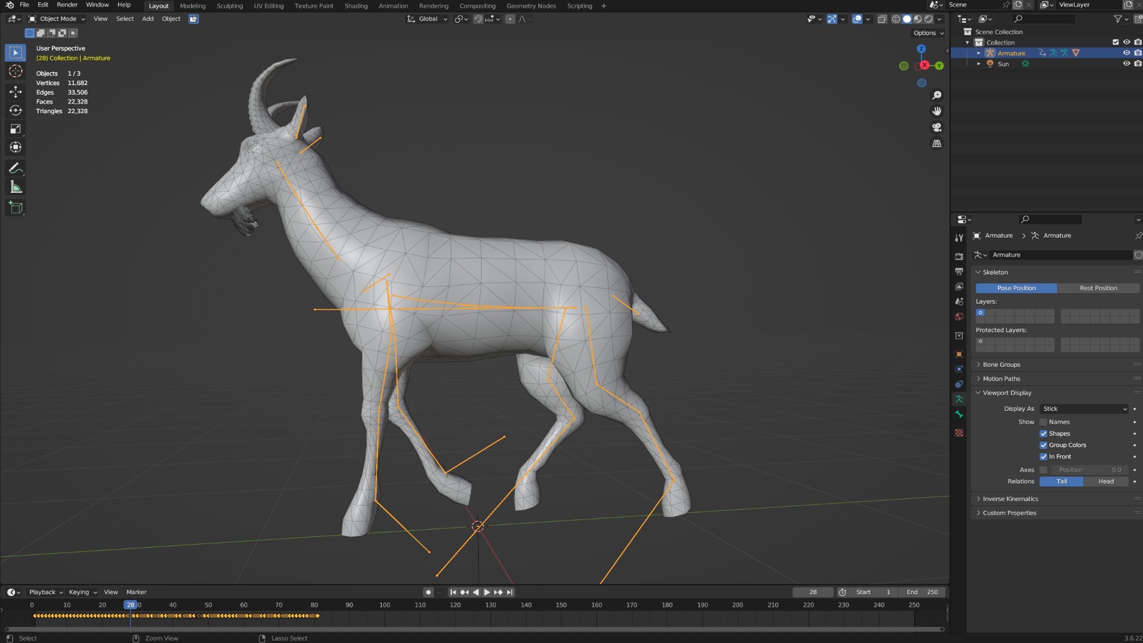Hide the Sun object via eye icon
This screenshot has height=643, width=1143.
coord(1126,64)
